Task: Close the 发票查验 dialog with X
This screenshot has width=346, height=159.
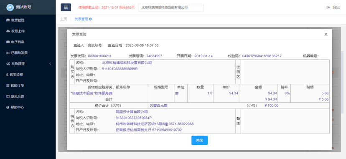Action: click(326, 34)
